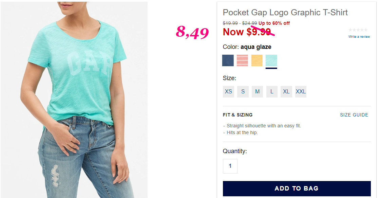Click the FIT & SIZING heading
379x198 pixels.
coord(238,115)
